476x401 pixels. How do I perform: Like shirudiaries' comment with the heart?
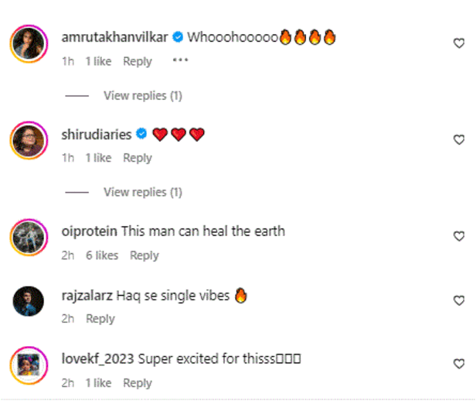pyautogui.click(x=459, y=140)
